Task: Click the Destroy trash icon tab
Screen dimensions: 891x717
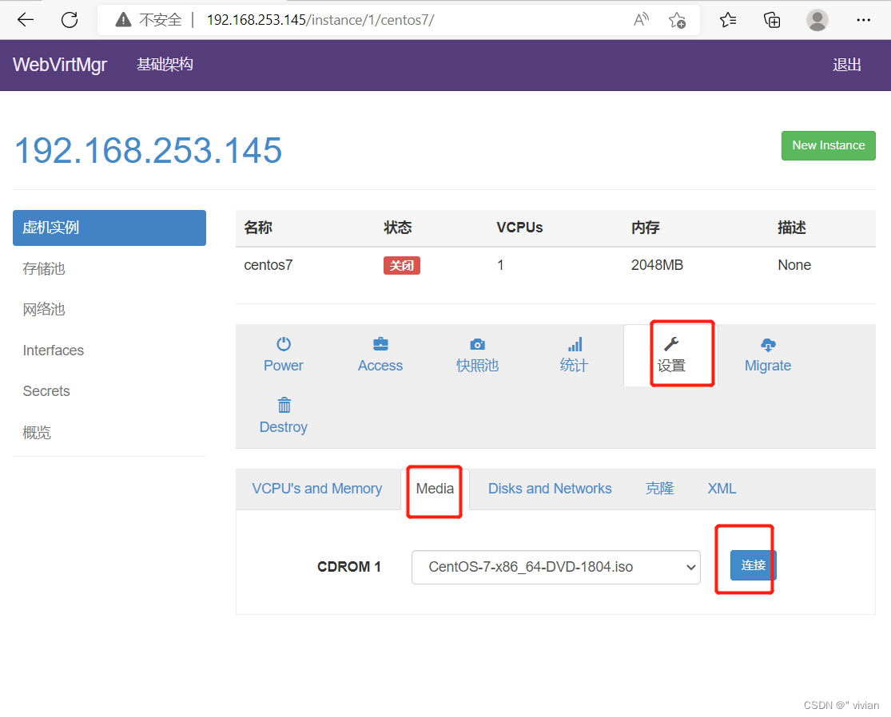Action: click(284, 416)
